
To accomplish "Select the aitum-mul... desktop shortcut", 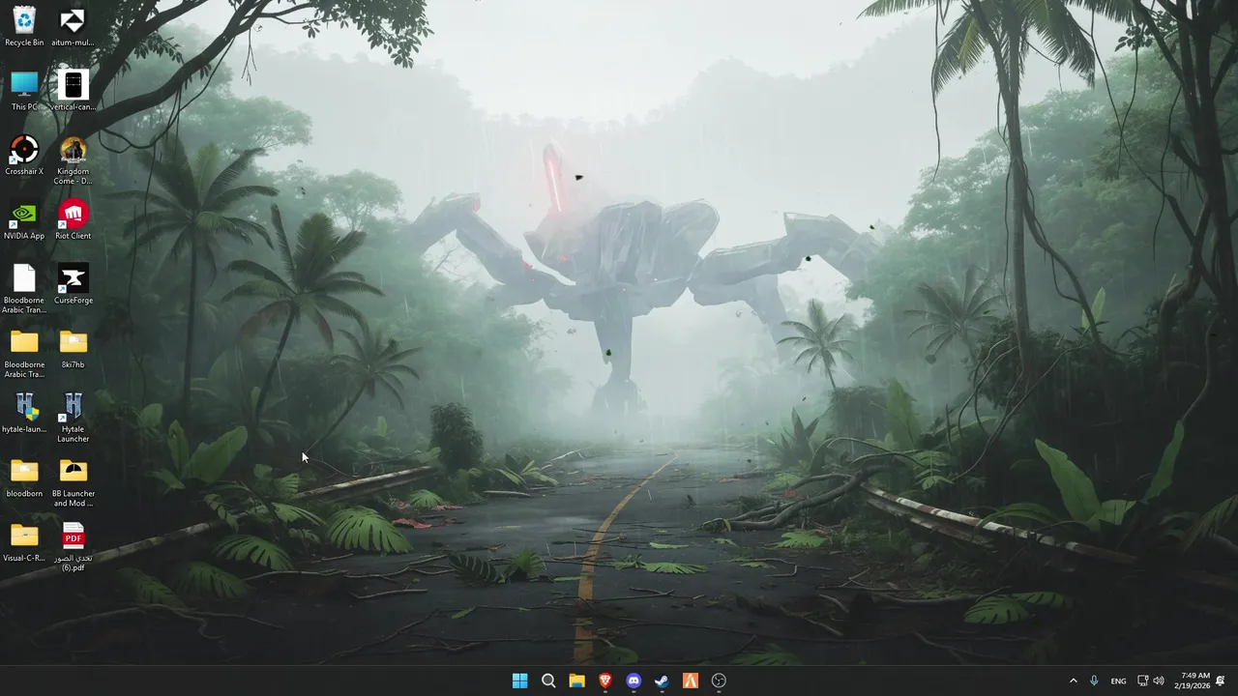I will click(73, 26).
